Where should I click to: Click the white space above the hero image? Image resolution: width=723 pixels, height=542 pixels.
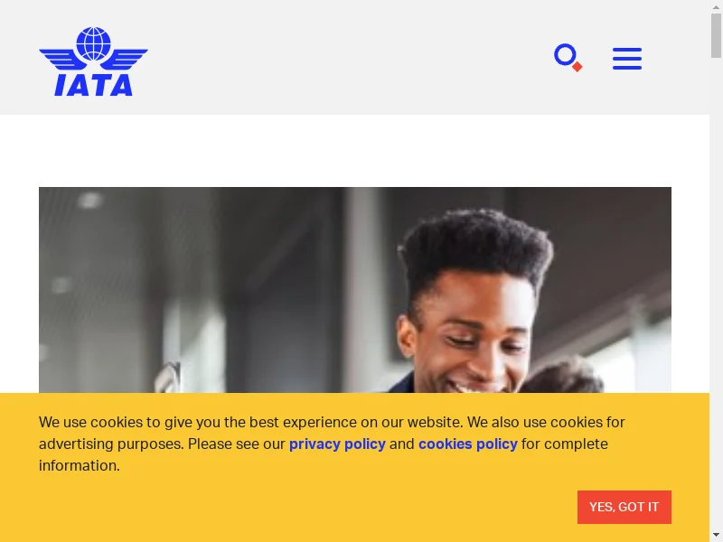[x=354, y=151]
